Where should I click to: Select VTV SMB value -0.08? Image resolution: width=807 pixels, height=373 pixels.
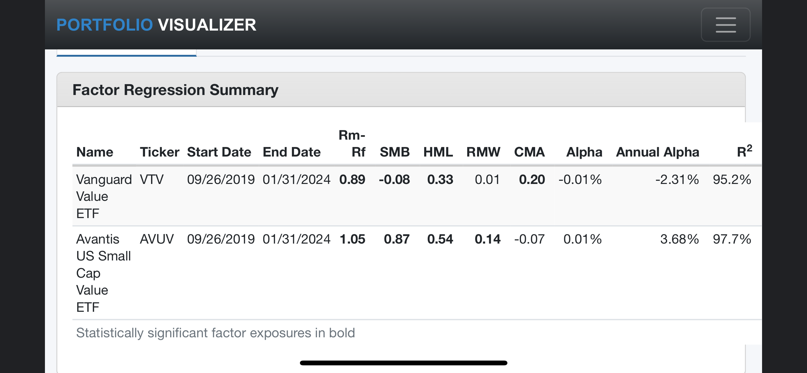coord(394,179)
